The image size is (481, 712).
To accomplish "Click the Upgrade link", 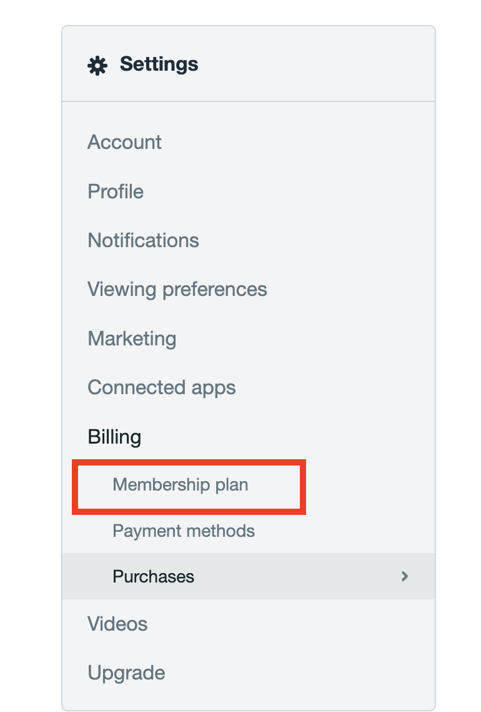I will pyautogui.click(x=126, y=673).
